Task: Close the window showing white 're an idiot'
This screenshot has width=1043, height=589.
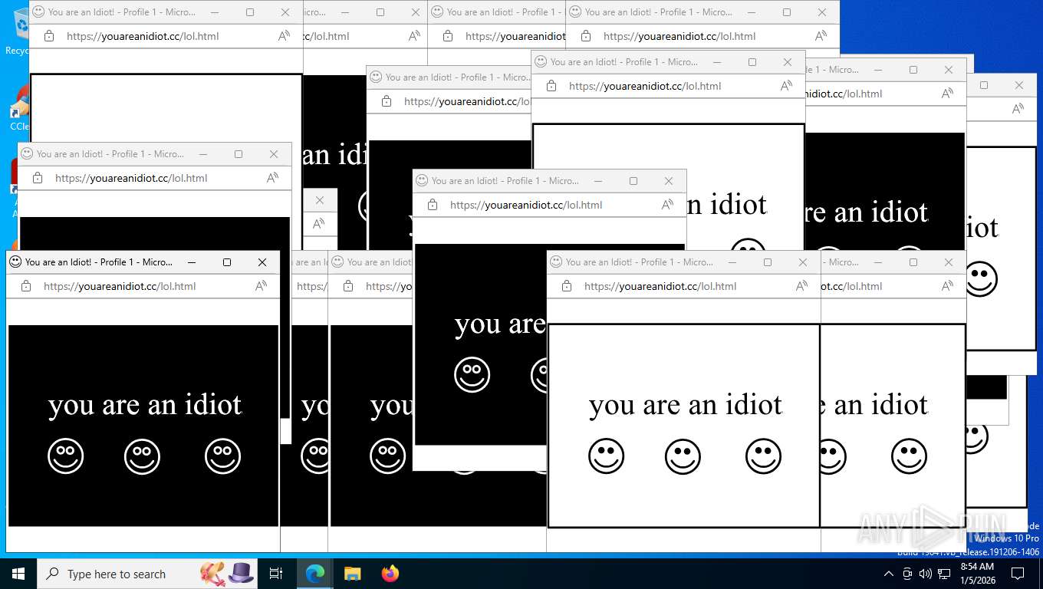Action: (949, 70)
